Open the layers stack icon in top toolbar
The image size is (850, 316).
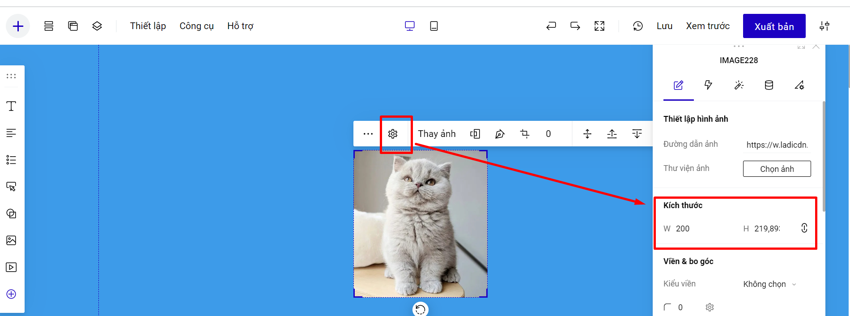(97, 26)
